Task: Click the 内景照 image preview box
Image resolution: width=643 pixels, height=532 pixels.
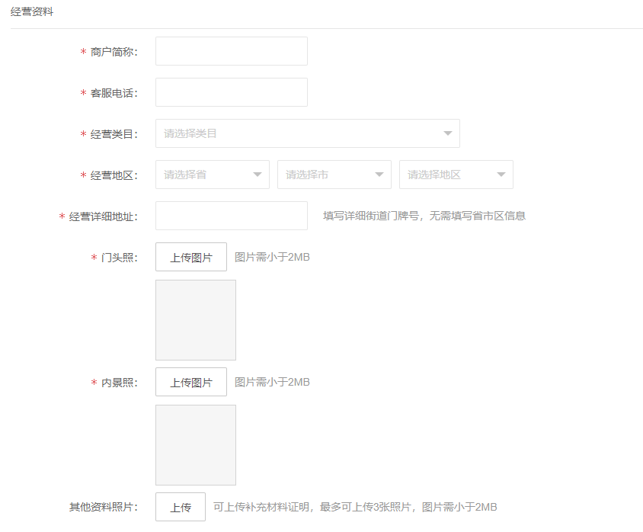Action: [196, 445]
